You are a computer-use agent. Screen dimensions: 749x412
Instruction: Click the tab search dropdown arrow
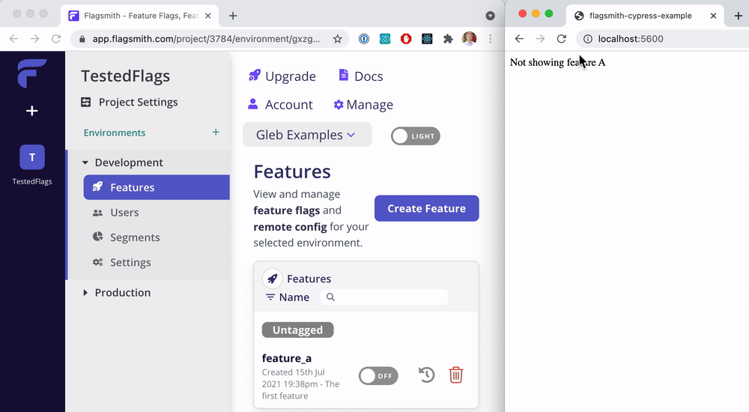tap(490, 16)
